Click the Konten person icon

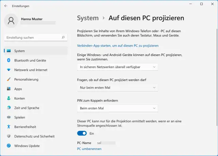(9, 98)
